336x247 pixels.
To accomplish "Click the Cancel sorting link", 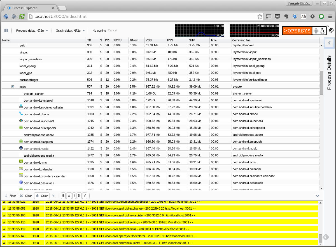I will click(x=113, y=30).
